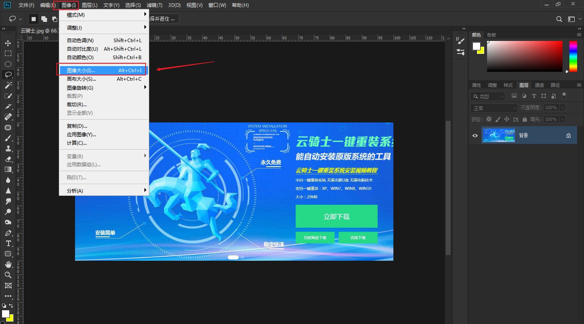Toggle lock transparent pixels in Layers panel

[x=489, y=119]
